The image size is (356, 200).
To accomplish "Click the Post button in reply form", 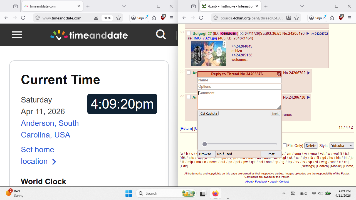I will [x=271, y=154].
